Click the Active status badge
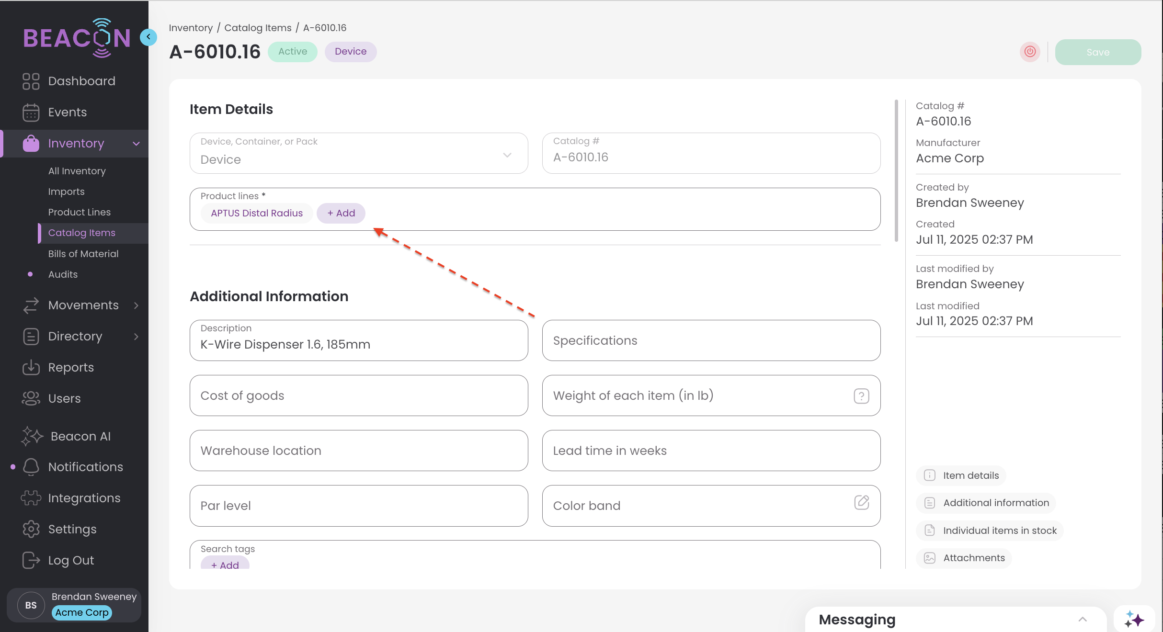Viewport: 1163px width, 632px height. pyautogui.click(x=293, y=52)
